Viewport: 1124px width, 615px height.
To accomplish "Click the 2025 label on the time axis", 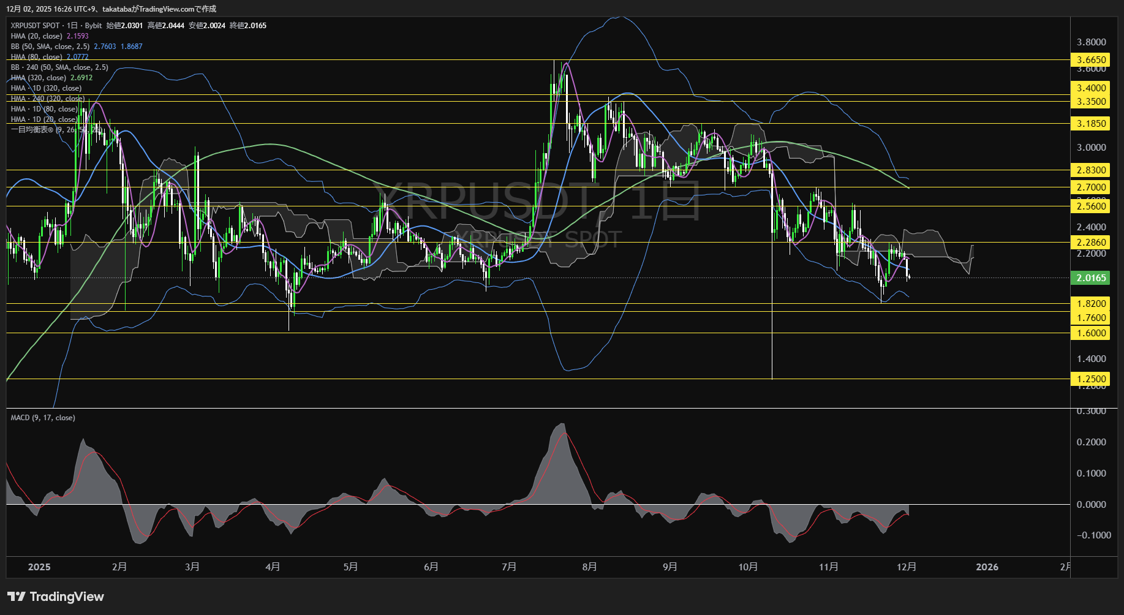I will [x=39, y=567].
